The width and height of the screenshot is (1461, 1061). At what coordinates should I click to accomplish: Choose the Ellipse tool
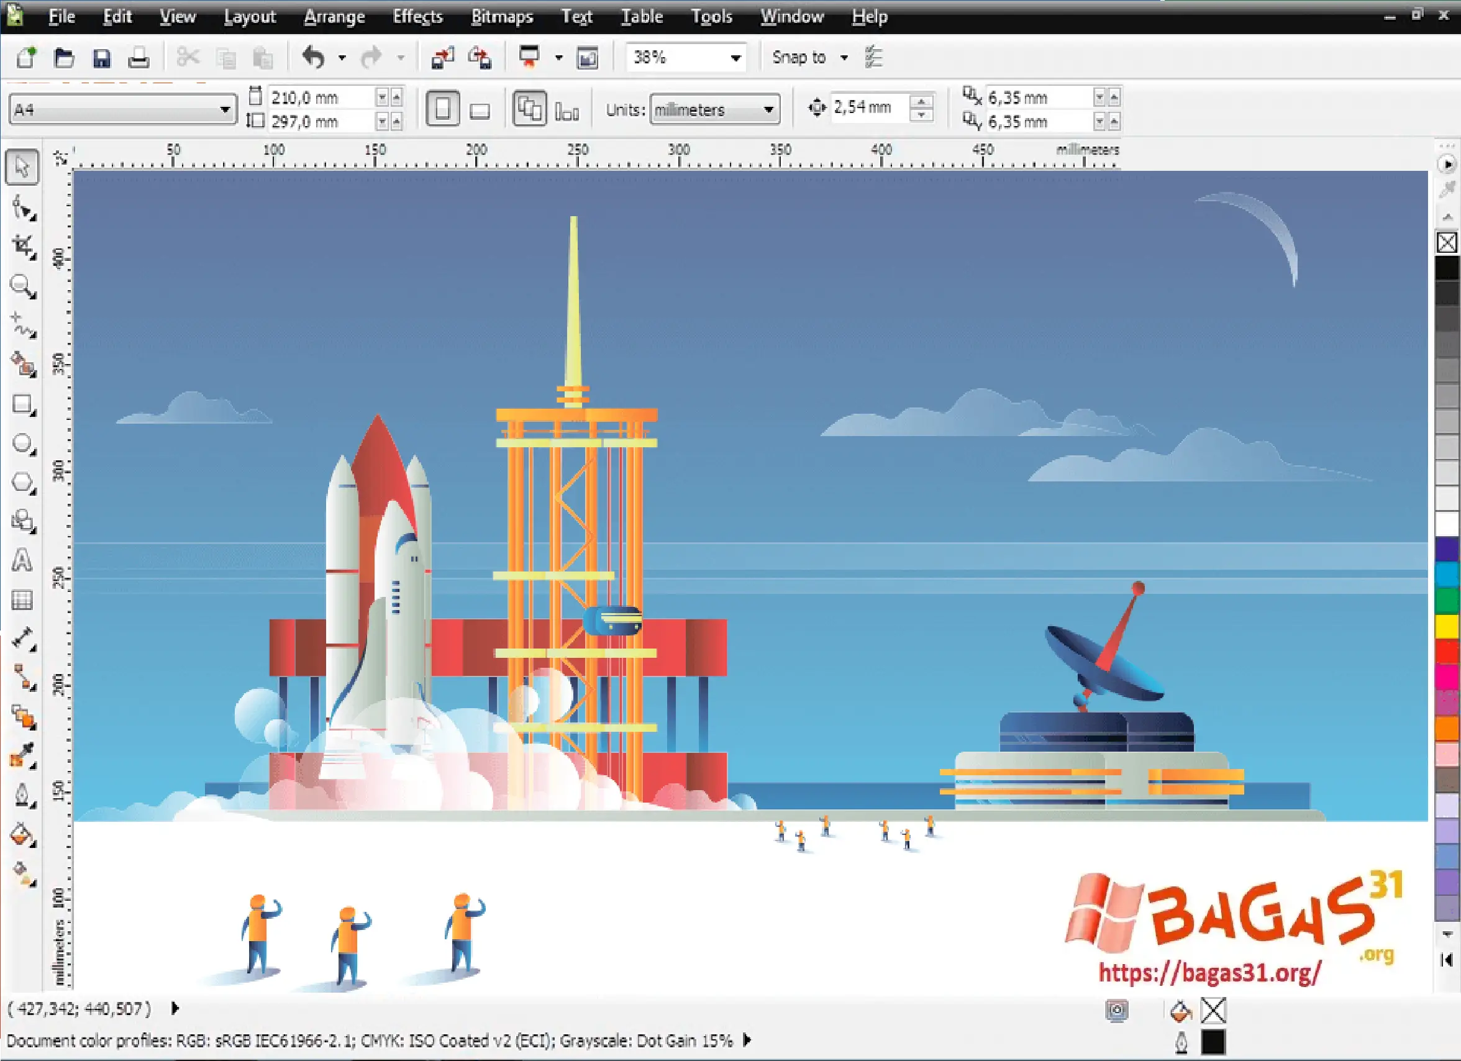pos(21,443)
